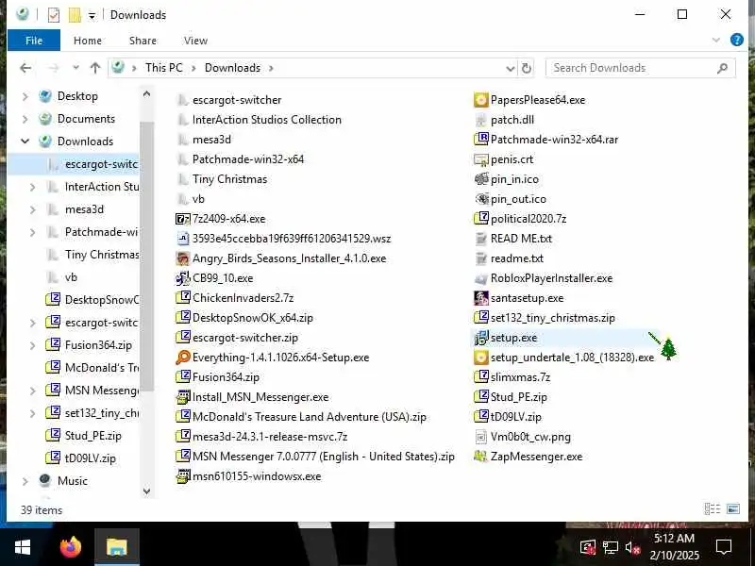Open Explorer help question mark
Screen dimensions: 755x566
pos(737,40)
